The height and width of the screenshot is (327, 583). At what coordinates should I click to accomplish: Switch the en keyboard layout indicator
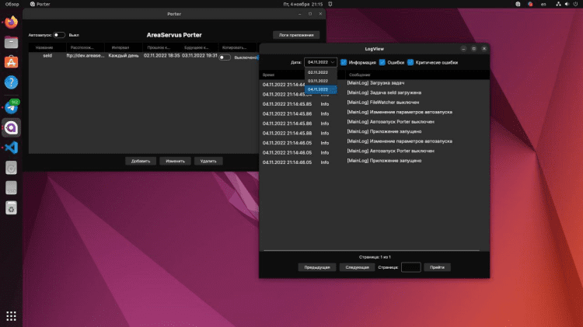click(543, 4)
